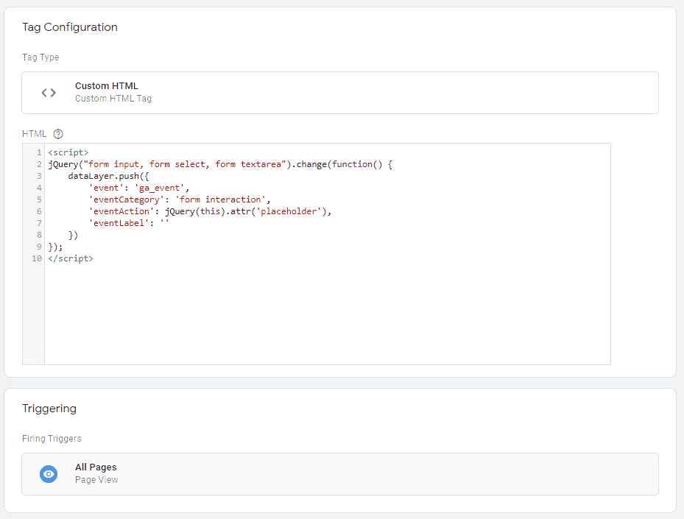684x519 pixels.
Task: Click the eventCategory 'form interaction' line
Action: pos(180,200)
